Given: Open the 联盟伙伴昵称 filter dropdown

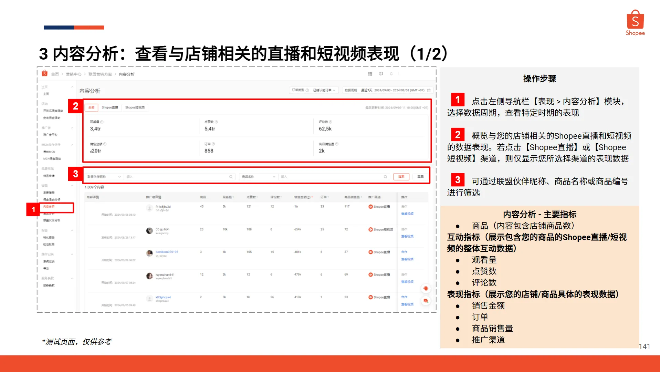Looking at the screenshot, I should click(104, 177).
